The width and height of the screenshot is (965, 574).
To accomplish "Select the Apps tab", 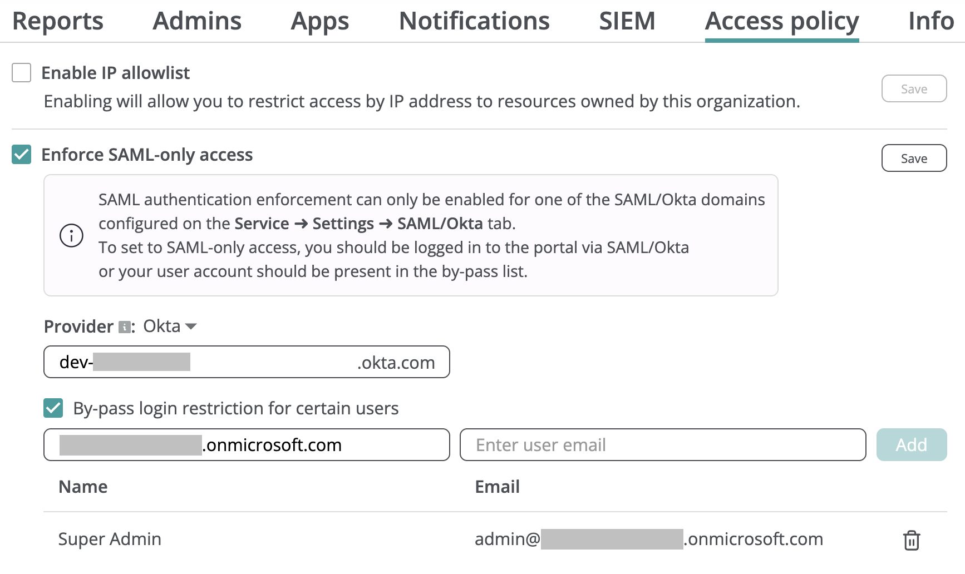I will point(319,21).
